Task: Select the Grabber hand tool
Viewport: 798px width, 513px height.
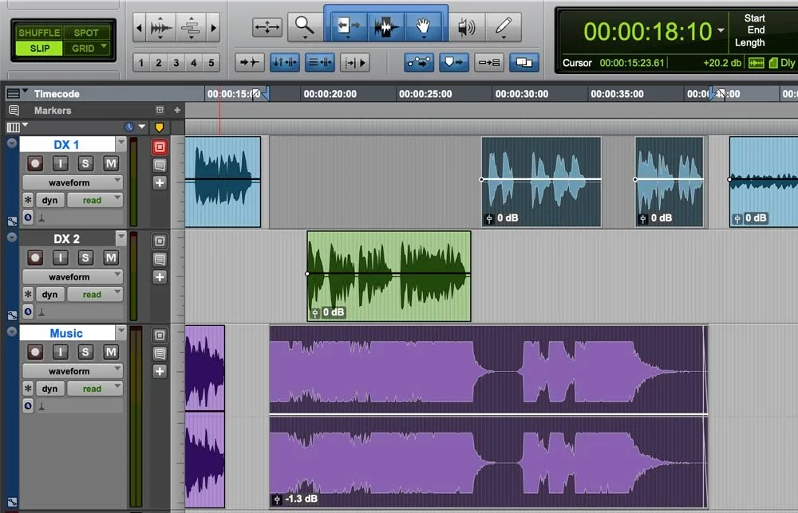Action: [x=425, y=26]
